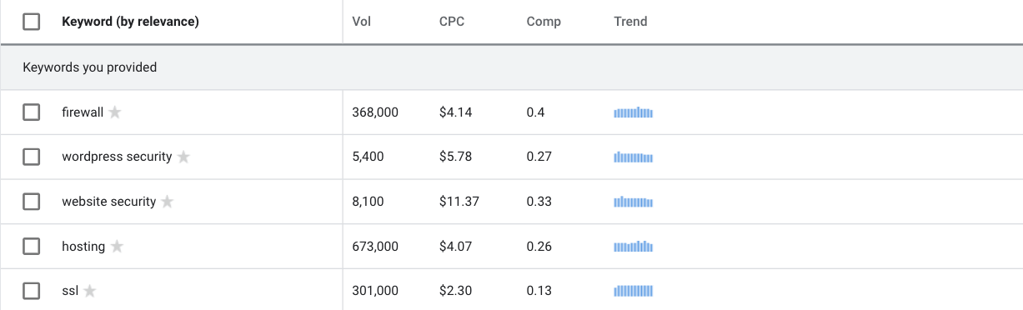Click the $2.30 CPC value
Image resolution: width=1023 pixels, height=310 pixels.
456,291
